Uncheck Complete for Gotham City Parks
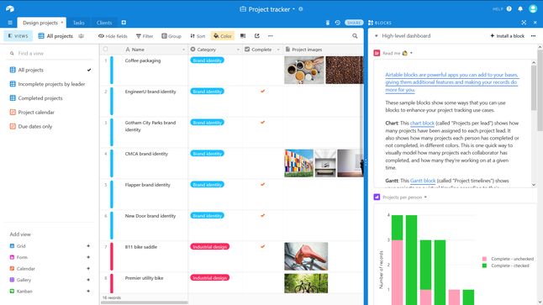 pos(262,123)
